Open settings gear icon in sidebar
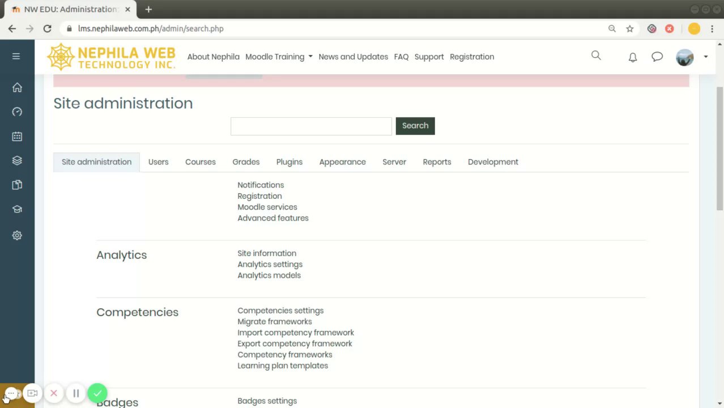 pyautogui.click(x=17, y=235)
